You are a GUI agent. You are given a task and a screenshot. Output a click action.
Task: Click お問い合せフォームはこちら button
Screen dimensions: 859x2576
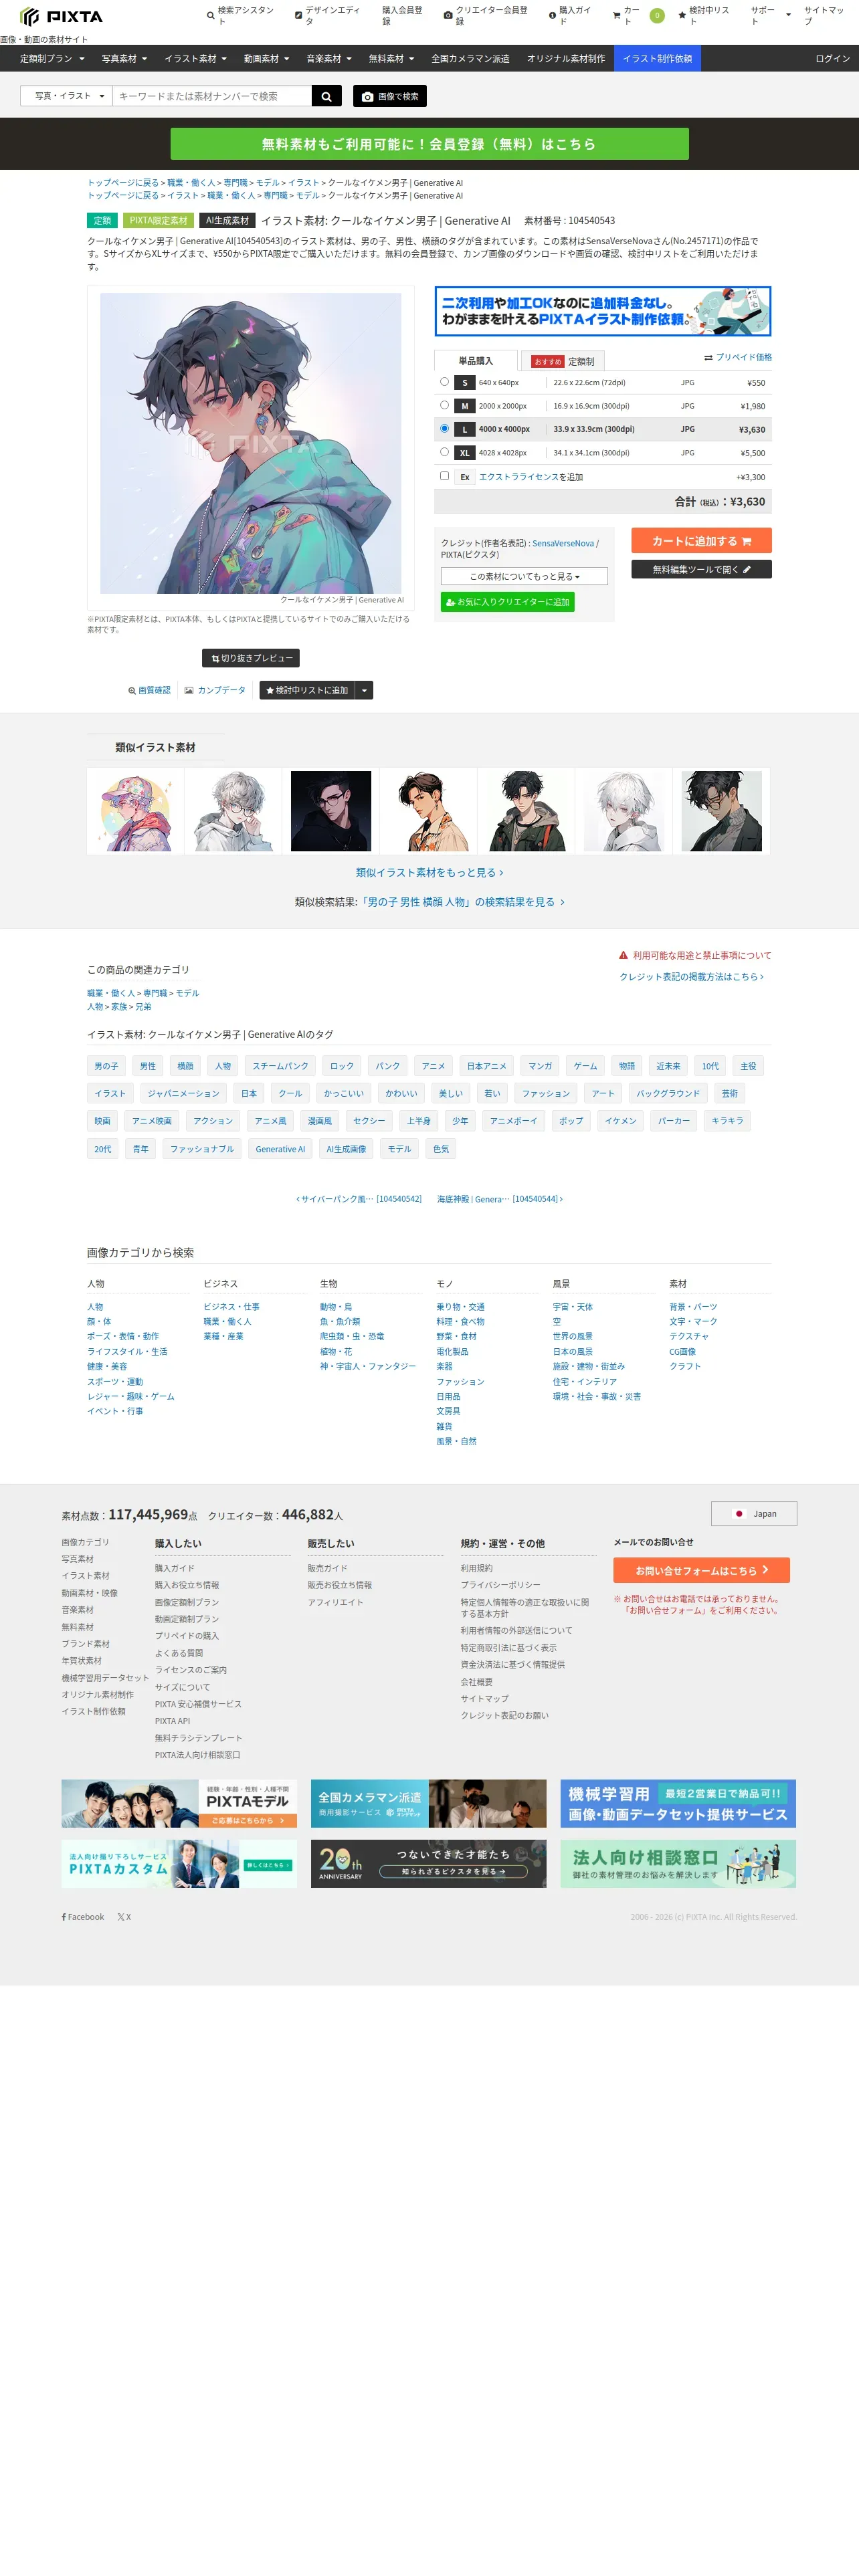coord(701,1570)
